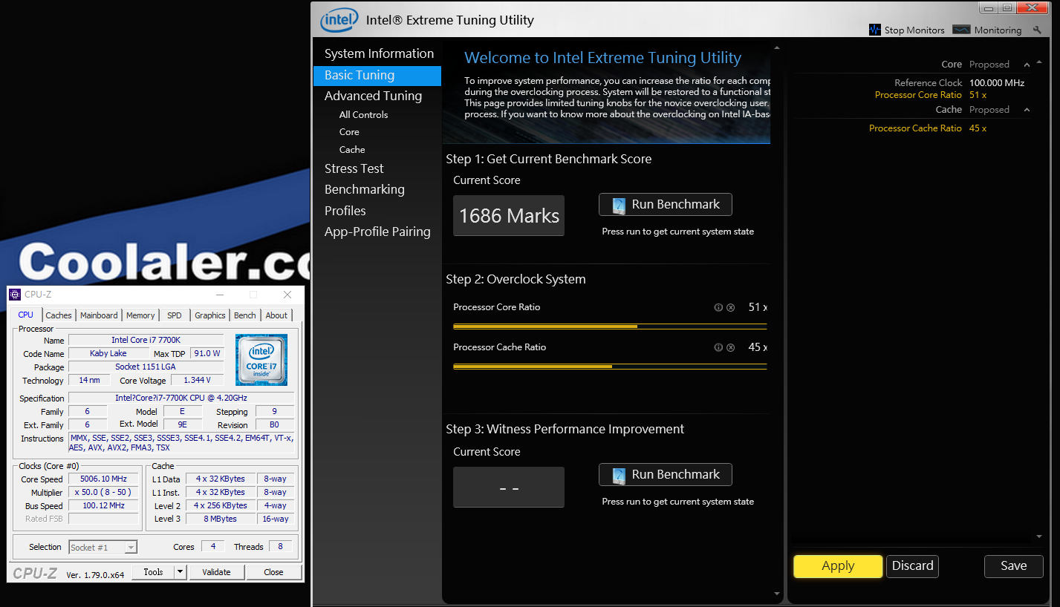Screen dimensions: 1060x607
Task: Open the Monitoring graph icon
Action: [961, 30]
